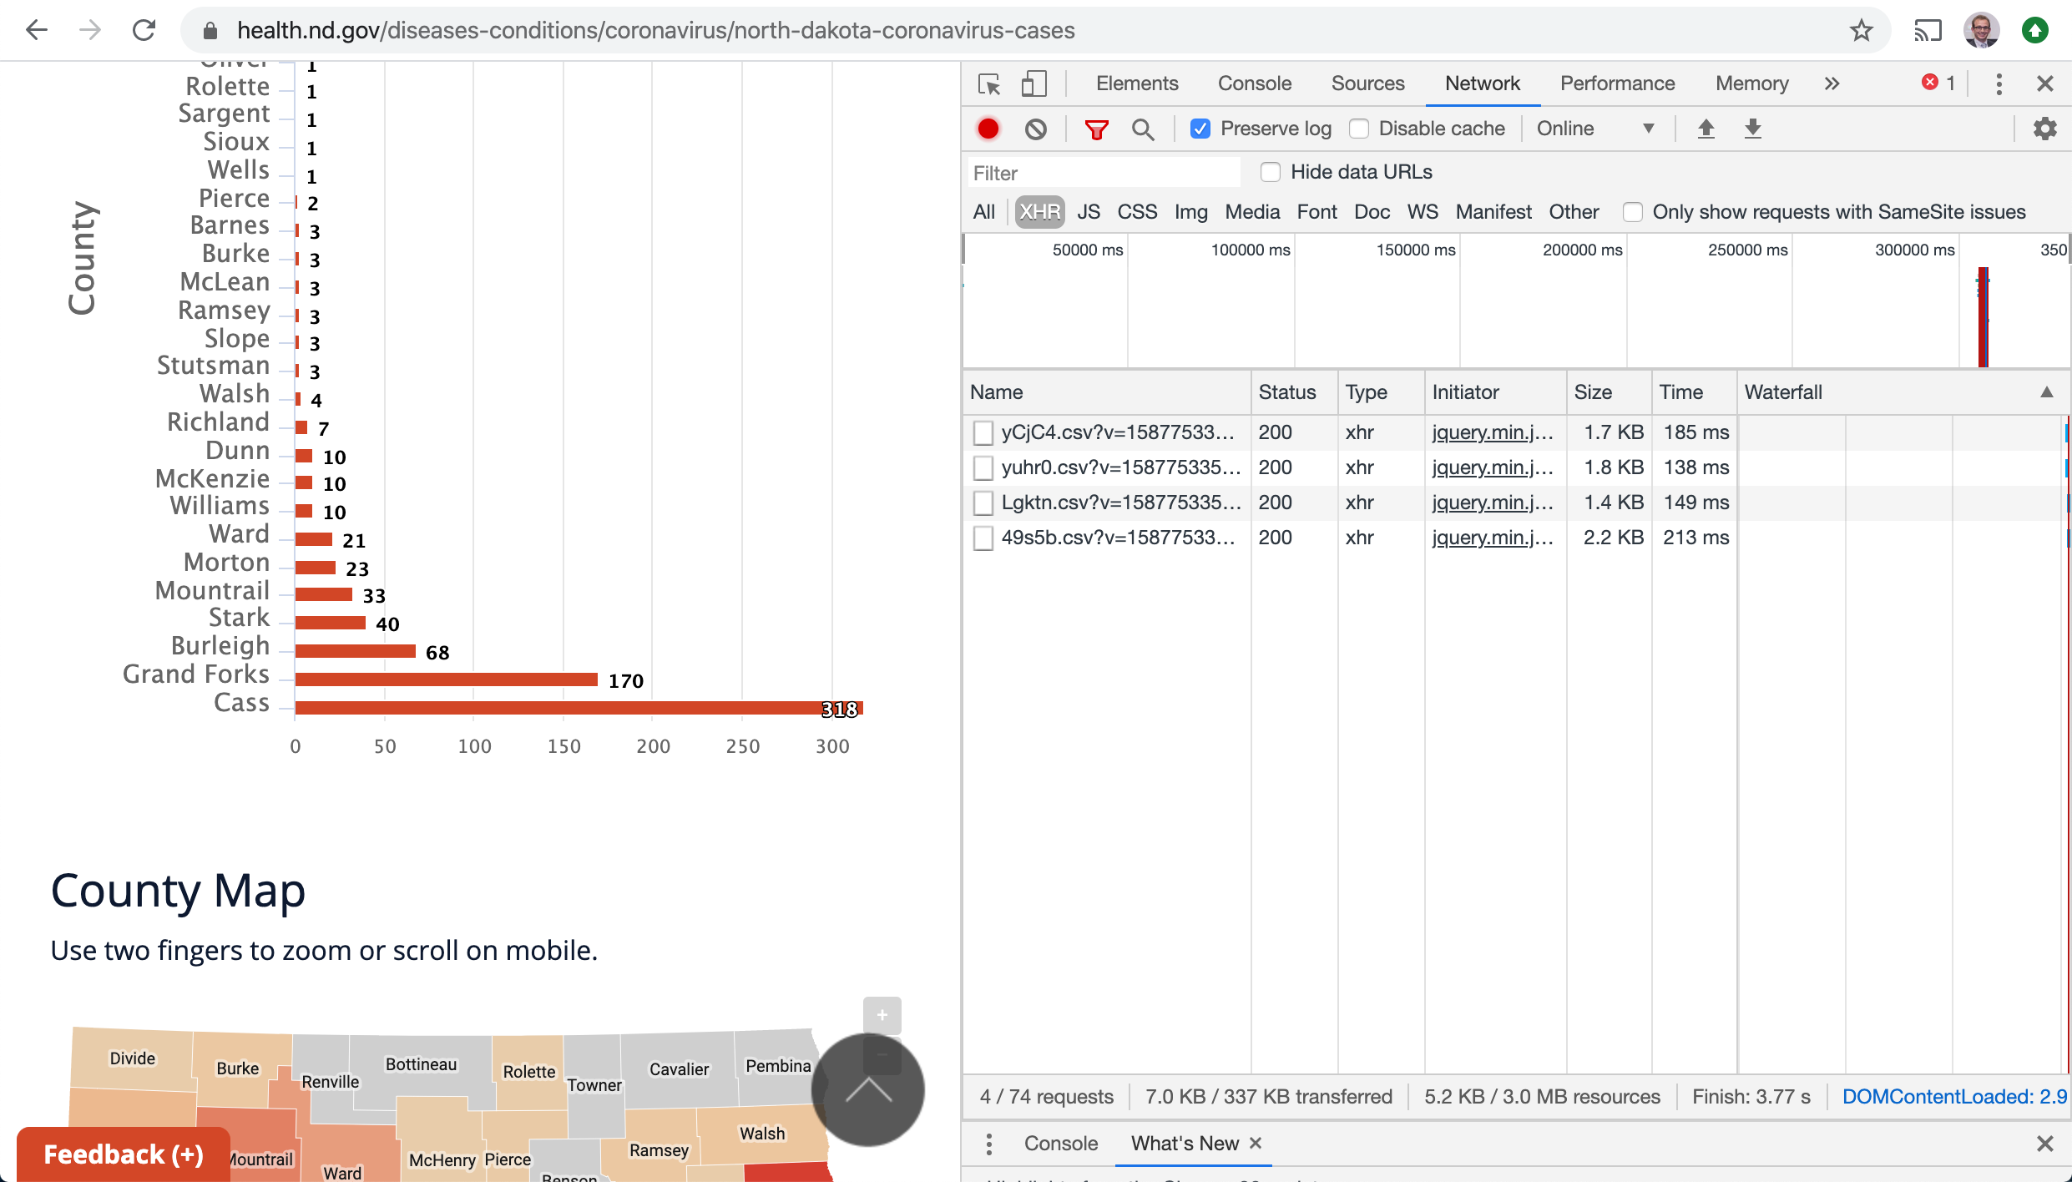
Task: Open network settings gear
Action: [2044, 129]
